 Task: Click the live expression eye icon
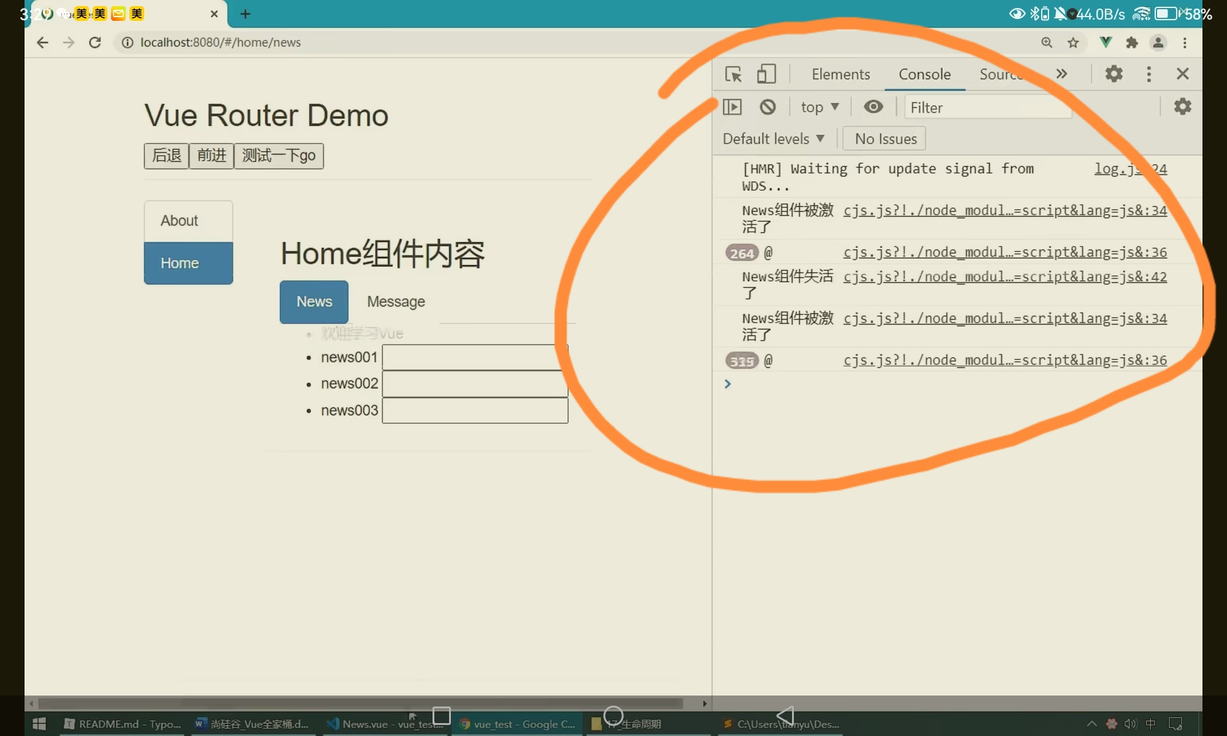pos(873,107)
